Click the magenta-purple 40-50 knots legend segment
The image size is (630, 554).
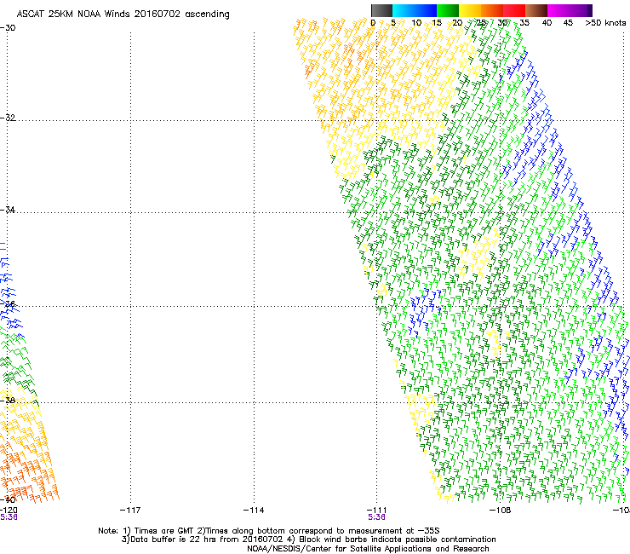pyautogui.click(x=570, y=10)
